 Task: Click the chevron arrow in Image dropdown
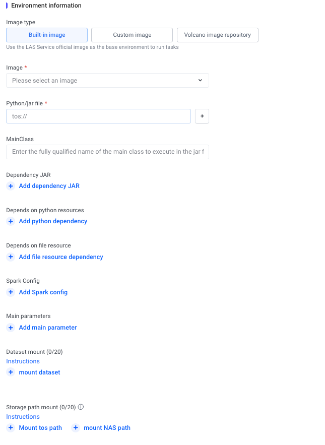click(x=200, y=81)
